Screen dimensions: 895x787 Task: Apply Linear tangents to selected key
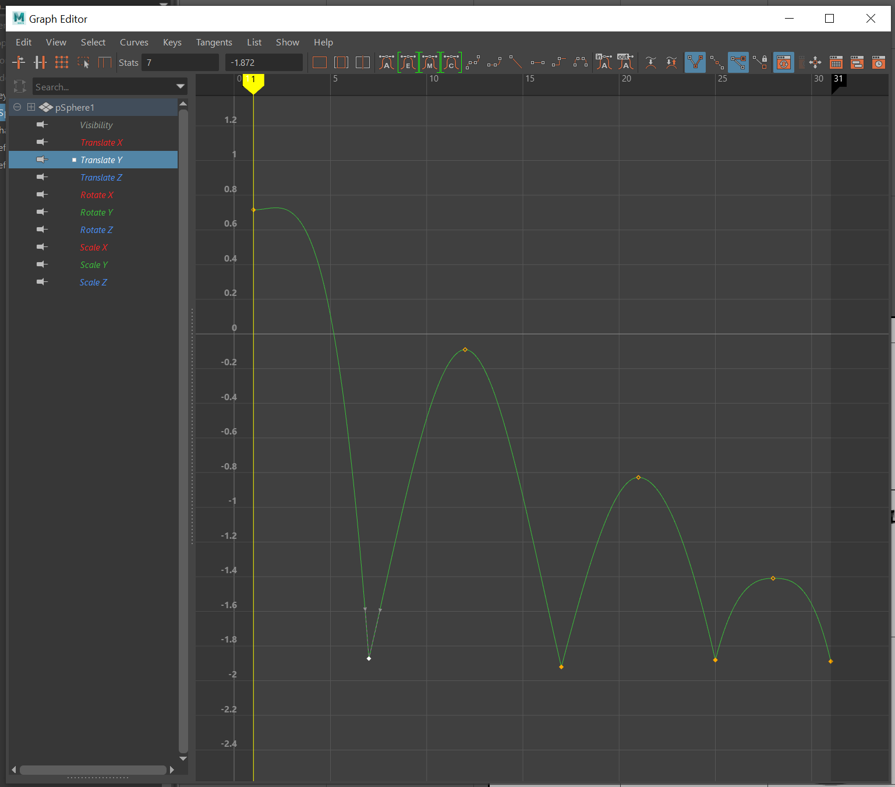point(515,62)
